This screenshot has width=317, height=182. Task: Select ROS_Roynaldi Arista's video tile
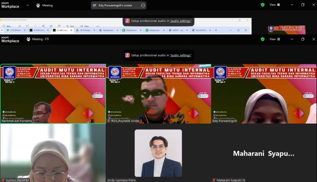point(158,94)
